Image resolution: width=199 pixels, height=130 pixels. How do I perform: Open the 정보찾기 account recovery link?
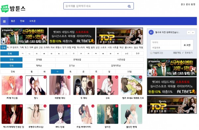tap(188, 53)
